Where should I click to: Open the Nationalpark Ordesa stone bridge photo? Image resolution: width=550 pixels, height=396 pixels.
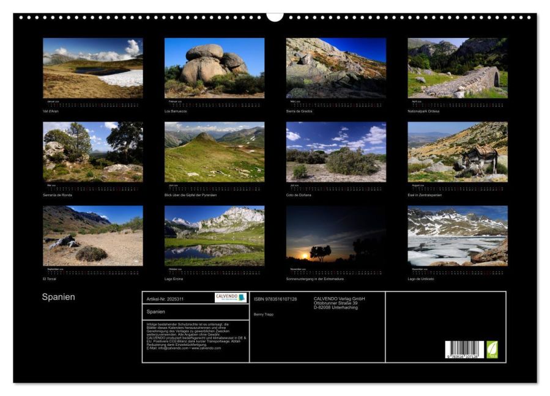458,68
